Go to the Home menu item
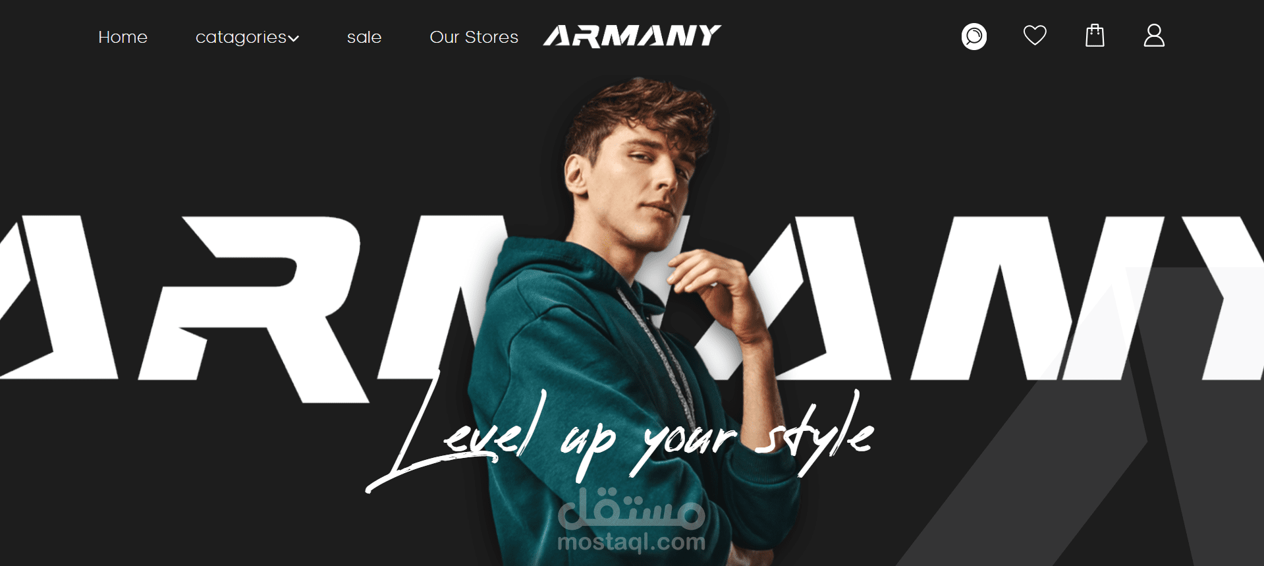Screen dimensions: 1264x566 (123, 37)
